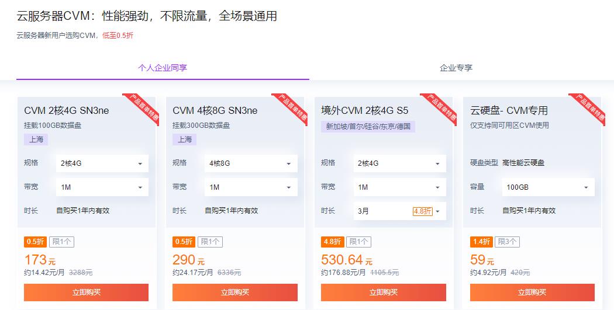Click 产品首单特惠 ribbon on 云硬盘 card
This screenshot has width=614, height=310.
(x=589, y=107)
